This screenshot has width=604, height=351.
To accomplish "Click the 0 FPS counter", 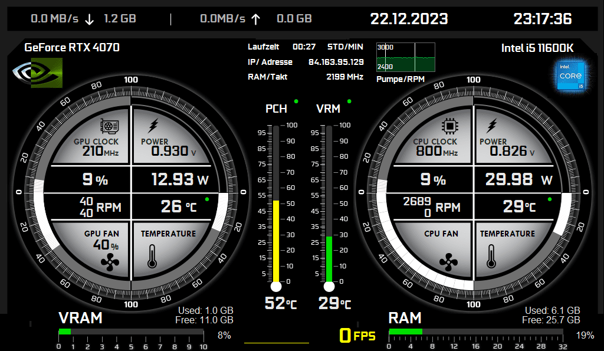I will [357, 335].
